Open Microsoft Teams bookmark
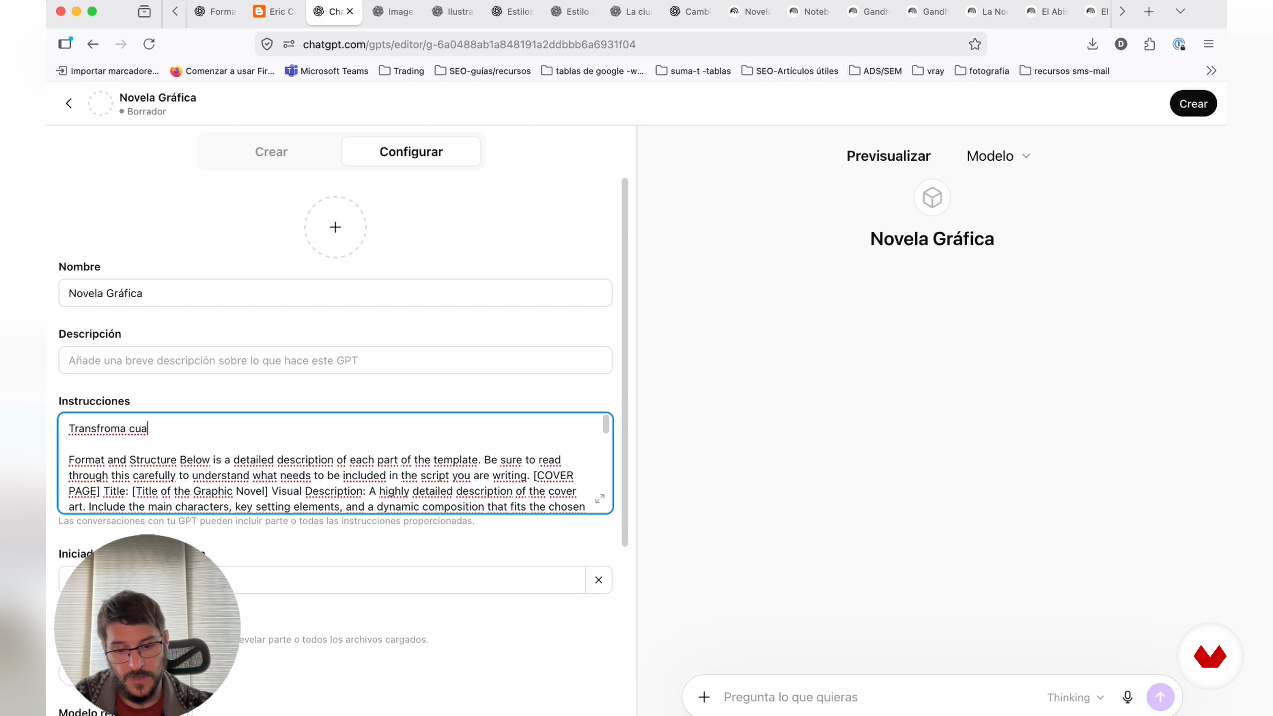1273x716 pixels. click(327, 71)
